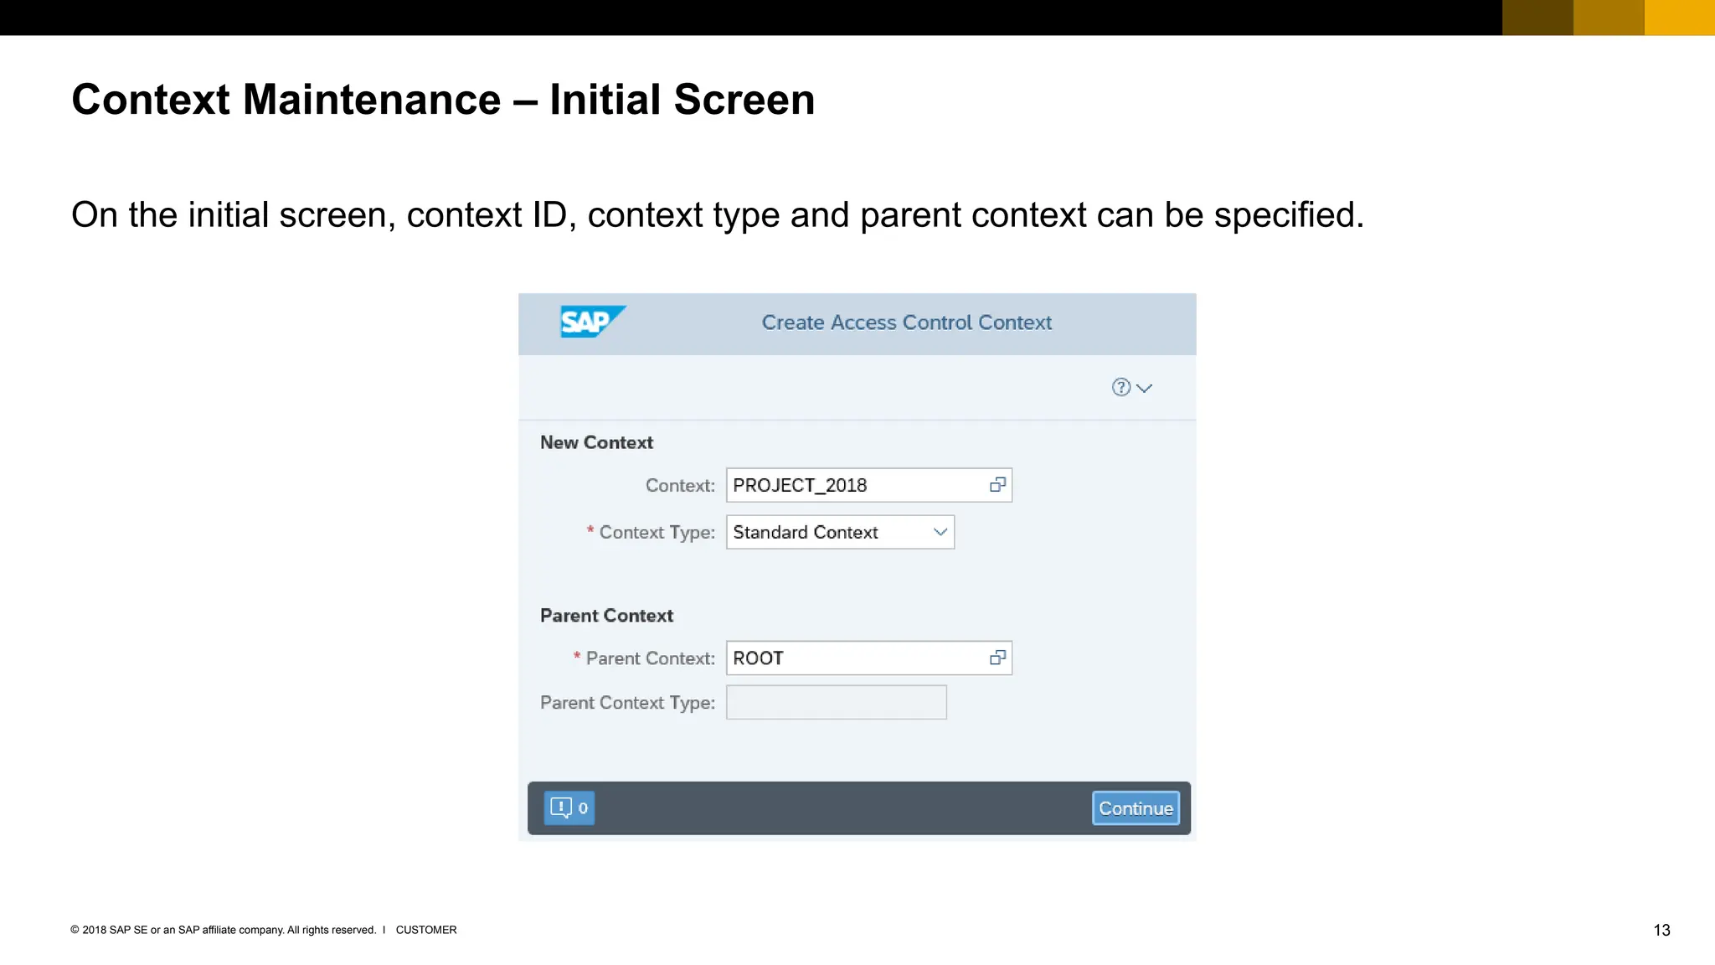The height and width of the screenshot is (965, 1715).
Task: Click the Context Type label
Action: tap(657, 533)
